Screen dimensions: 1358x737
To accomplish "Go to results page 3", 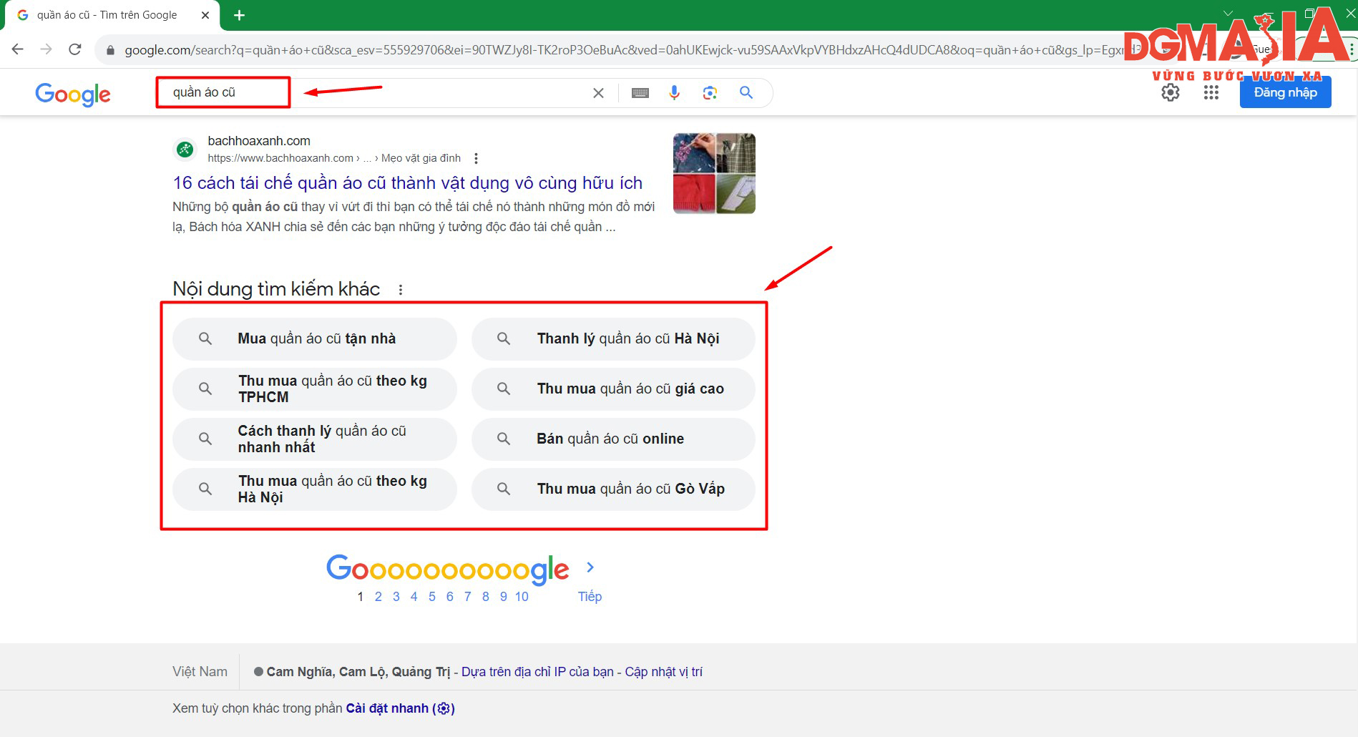I will tap(396, 597).
